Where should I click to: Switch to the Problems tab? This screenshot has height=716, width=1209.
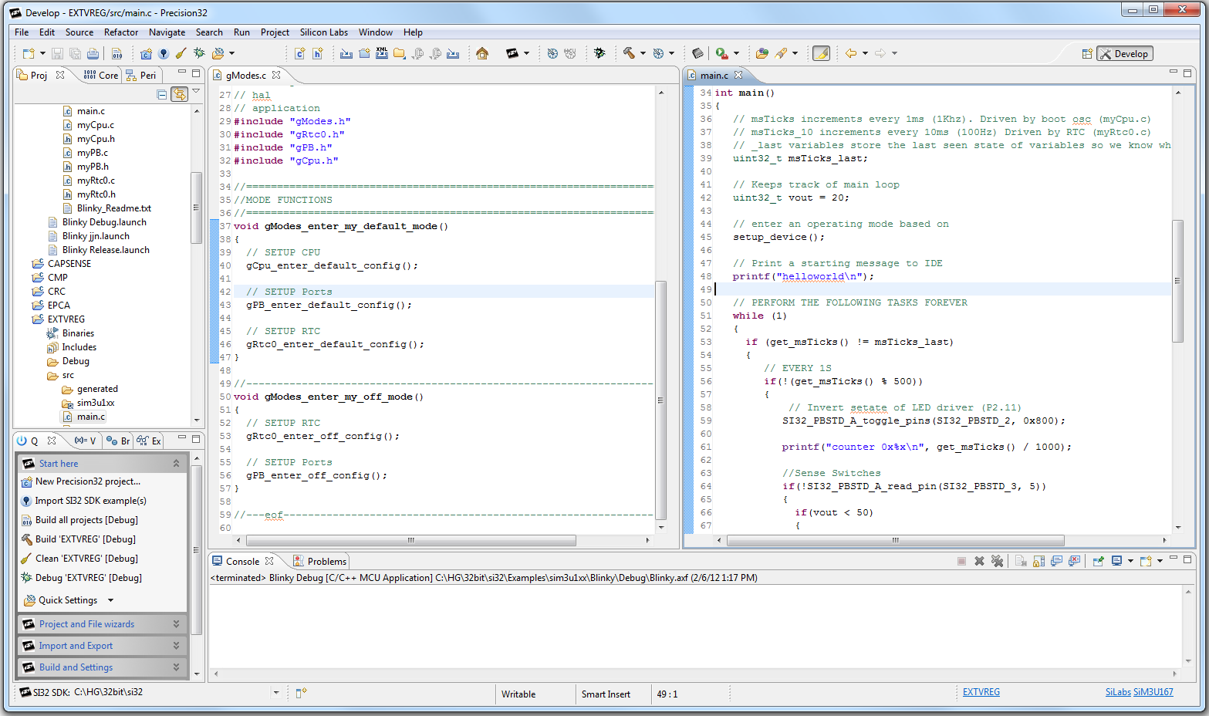tap(319, 561)
